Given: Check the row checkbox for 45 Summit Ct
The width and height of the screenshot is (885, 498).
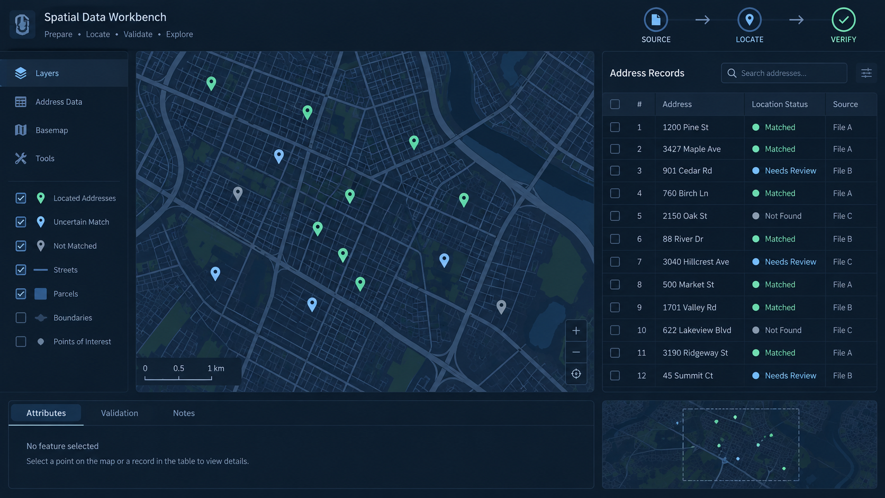Looking at the screenshot, I should pyautogui.click(x=615, y=375).
